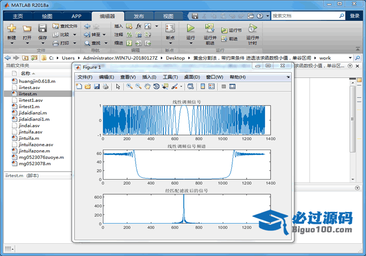Click the Open File icon in Figure 1 toolbar
This screenshot has width=366, height=256.
click(88, 87)
